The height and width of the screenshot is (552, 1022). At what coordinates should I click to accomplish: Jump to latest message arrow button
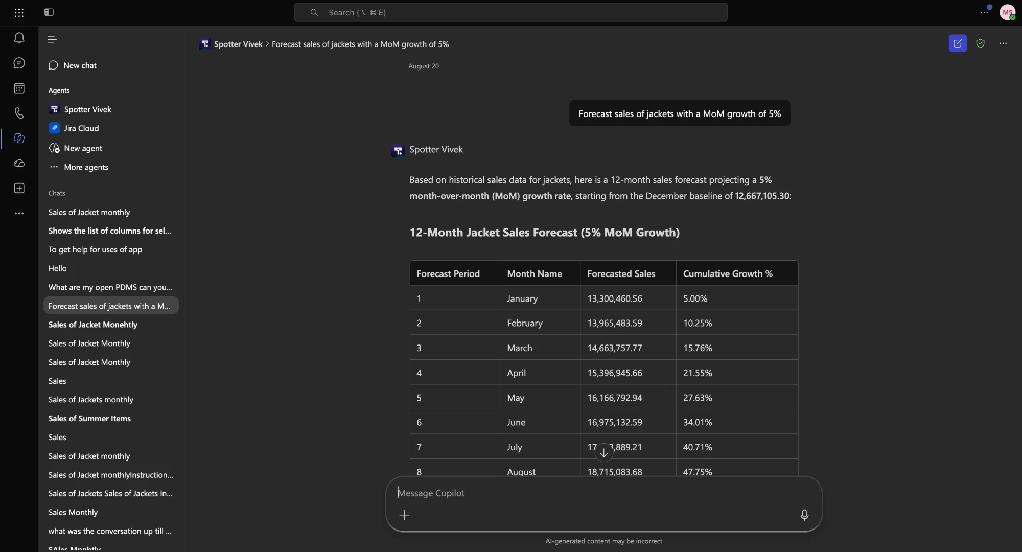pos(603,453)
